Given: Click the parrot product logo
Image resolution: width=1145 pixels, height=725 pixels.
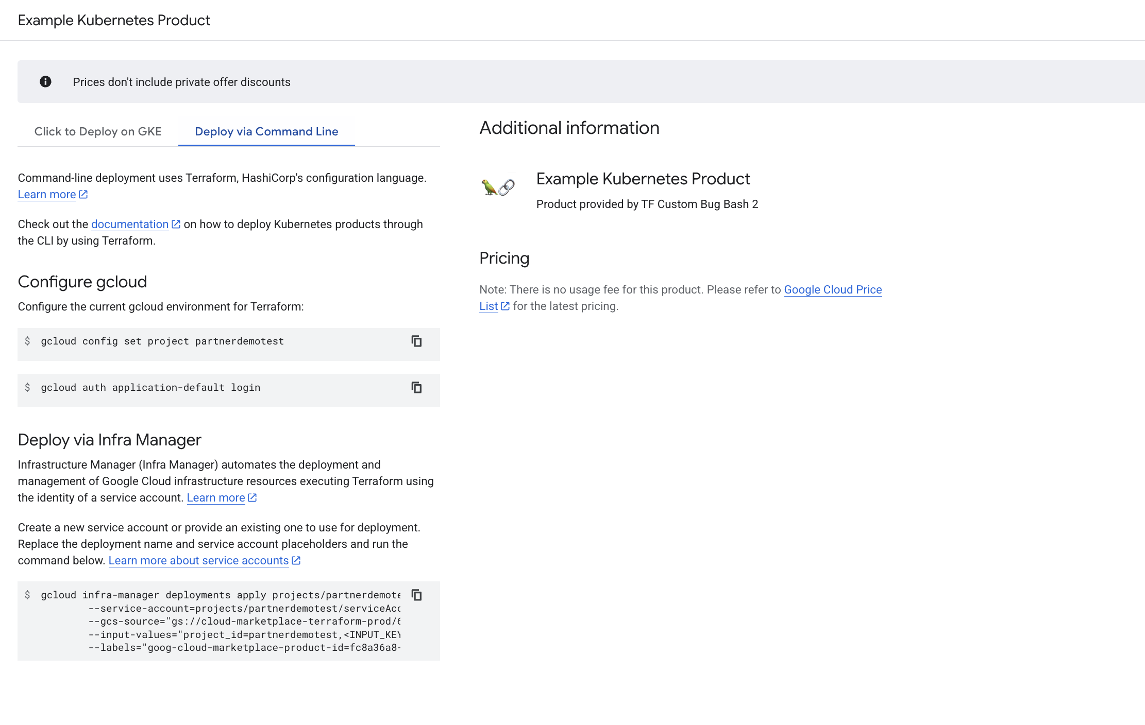Looking at the screenshot, I should pos(497,187).
